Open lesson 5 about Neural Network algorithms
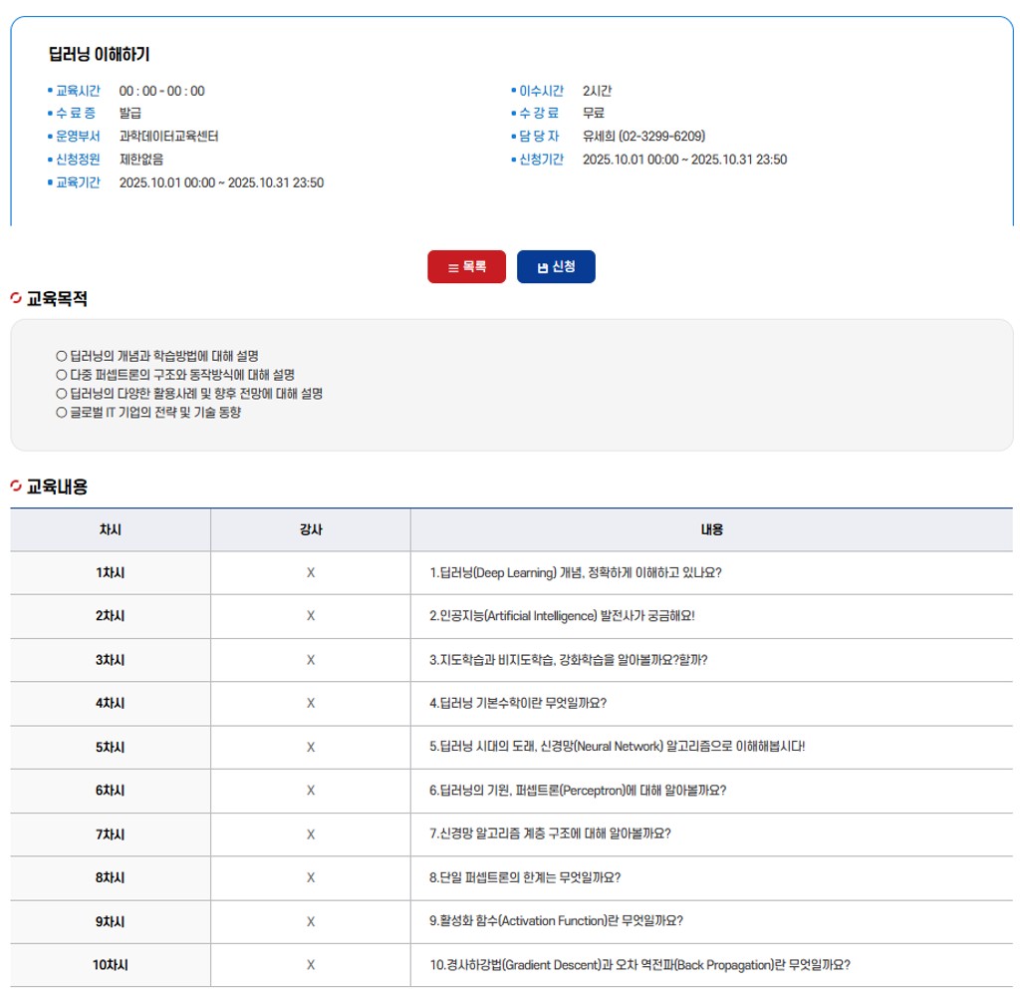Screen dimensions: 1020x993 pos(617,747)
